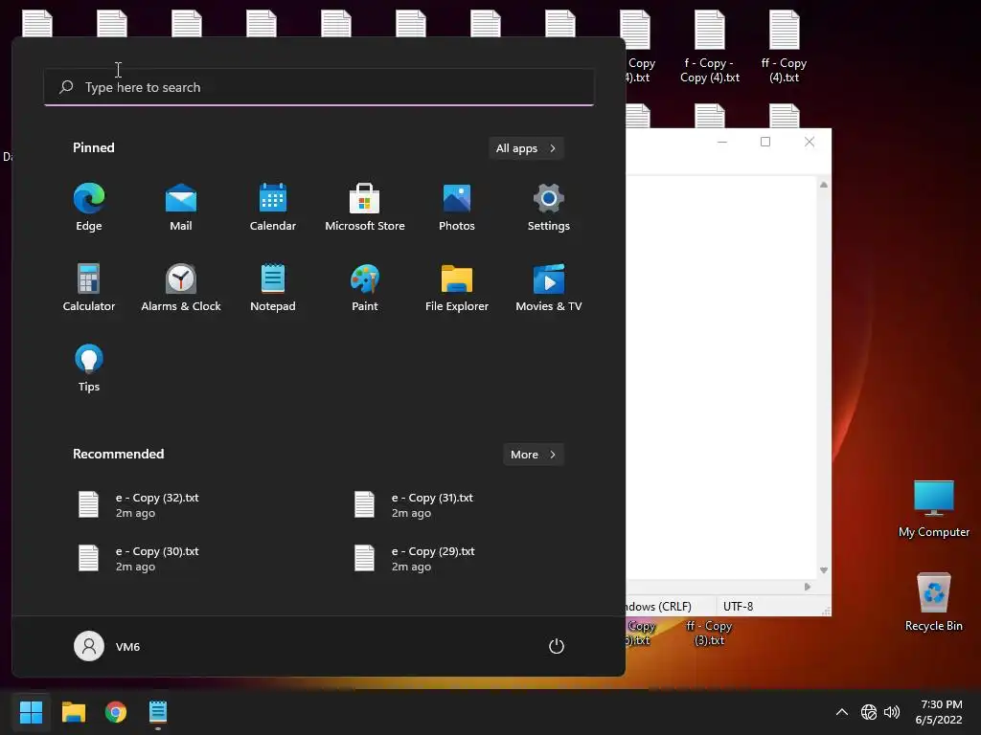
Task: Open the VM6 user account menu
Action: pyautogui.click(x=107, y=646)
